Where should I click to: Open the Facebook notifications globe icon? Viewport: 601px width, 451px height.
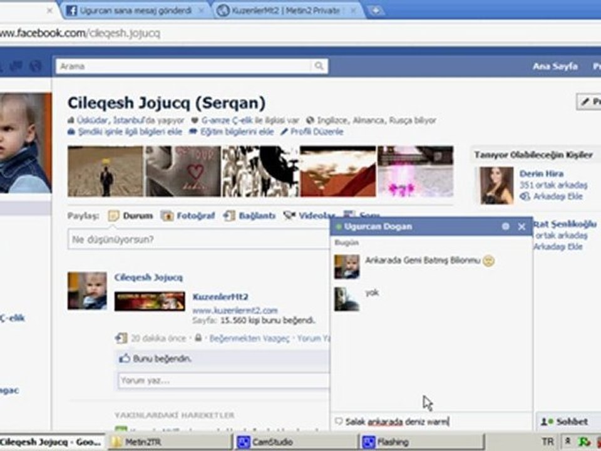coord(36,66)
